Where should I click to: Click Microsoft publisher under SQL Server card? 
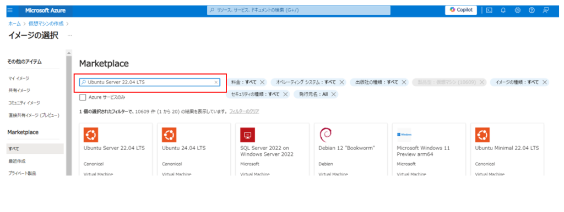pyautogui.click(x=250, y=164)
